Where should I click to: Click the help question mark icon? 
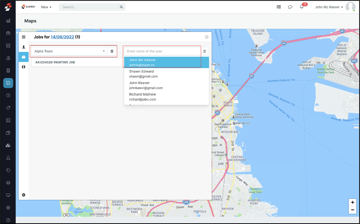[x=8, y=220]
